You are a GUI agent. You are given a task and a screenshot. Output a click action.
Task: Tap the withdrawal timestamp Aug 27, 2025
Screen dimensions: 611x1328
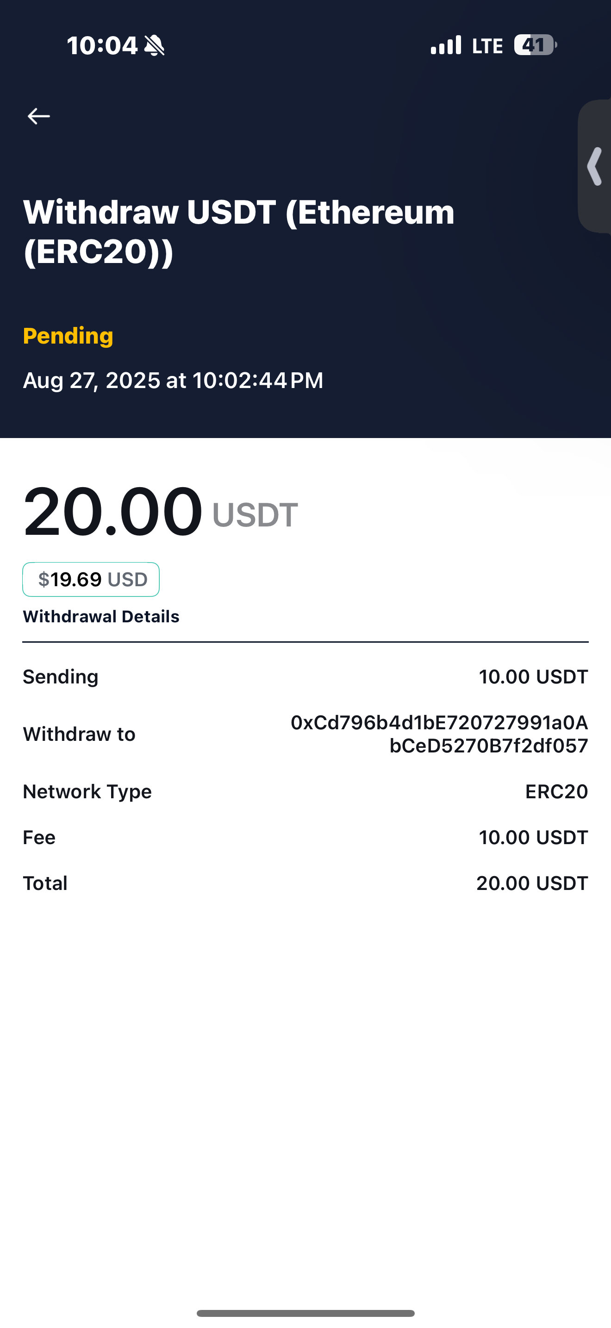[173, 381]
